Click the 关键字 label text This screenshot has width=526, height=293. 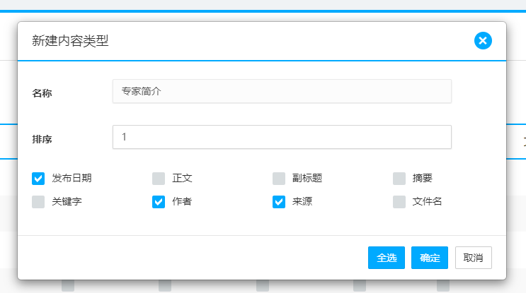pyautogui.click(x=67, y=202)
